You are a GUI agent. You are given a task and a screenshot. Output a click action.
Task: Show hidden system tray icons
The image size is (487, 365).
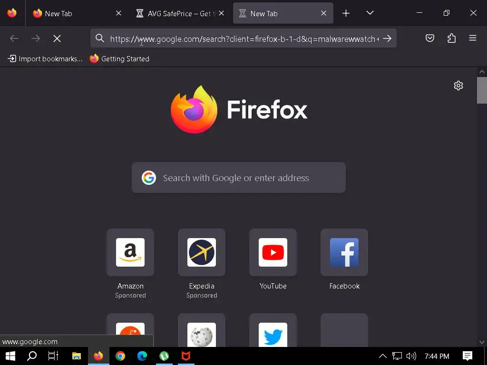[383, 356]
